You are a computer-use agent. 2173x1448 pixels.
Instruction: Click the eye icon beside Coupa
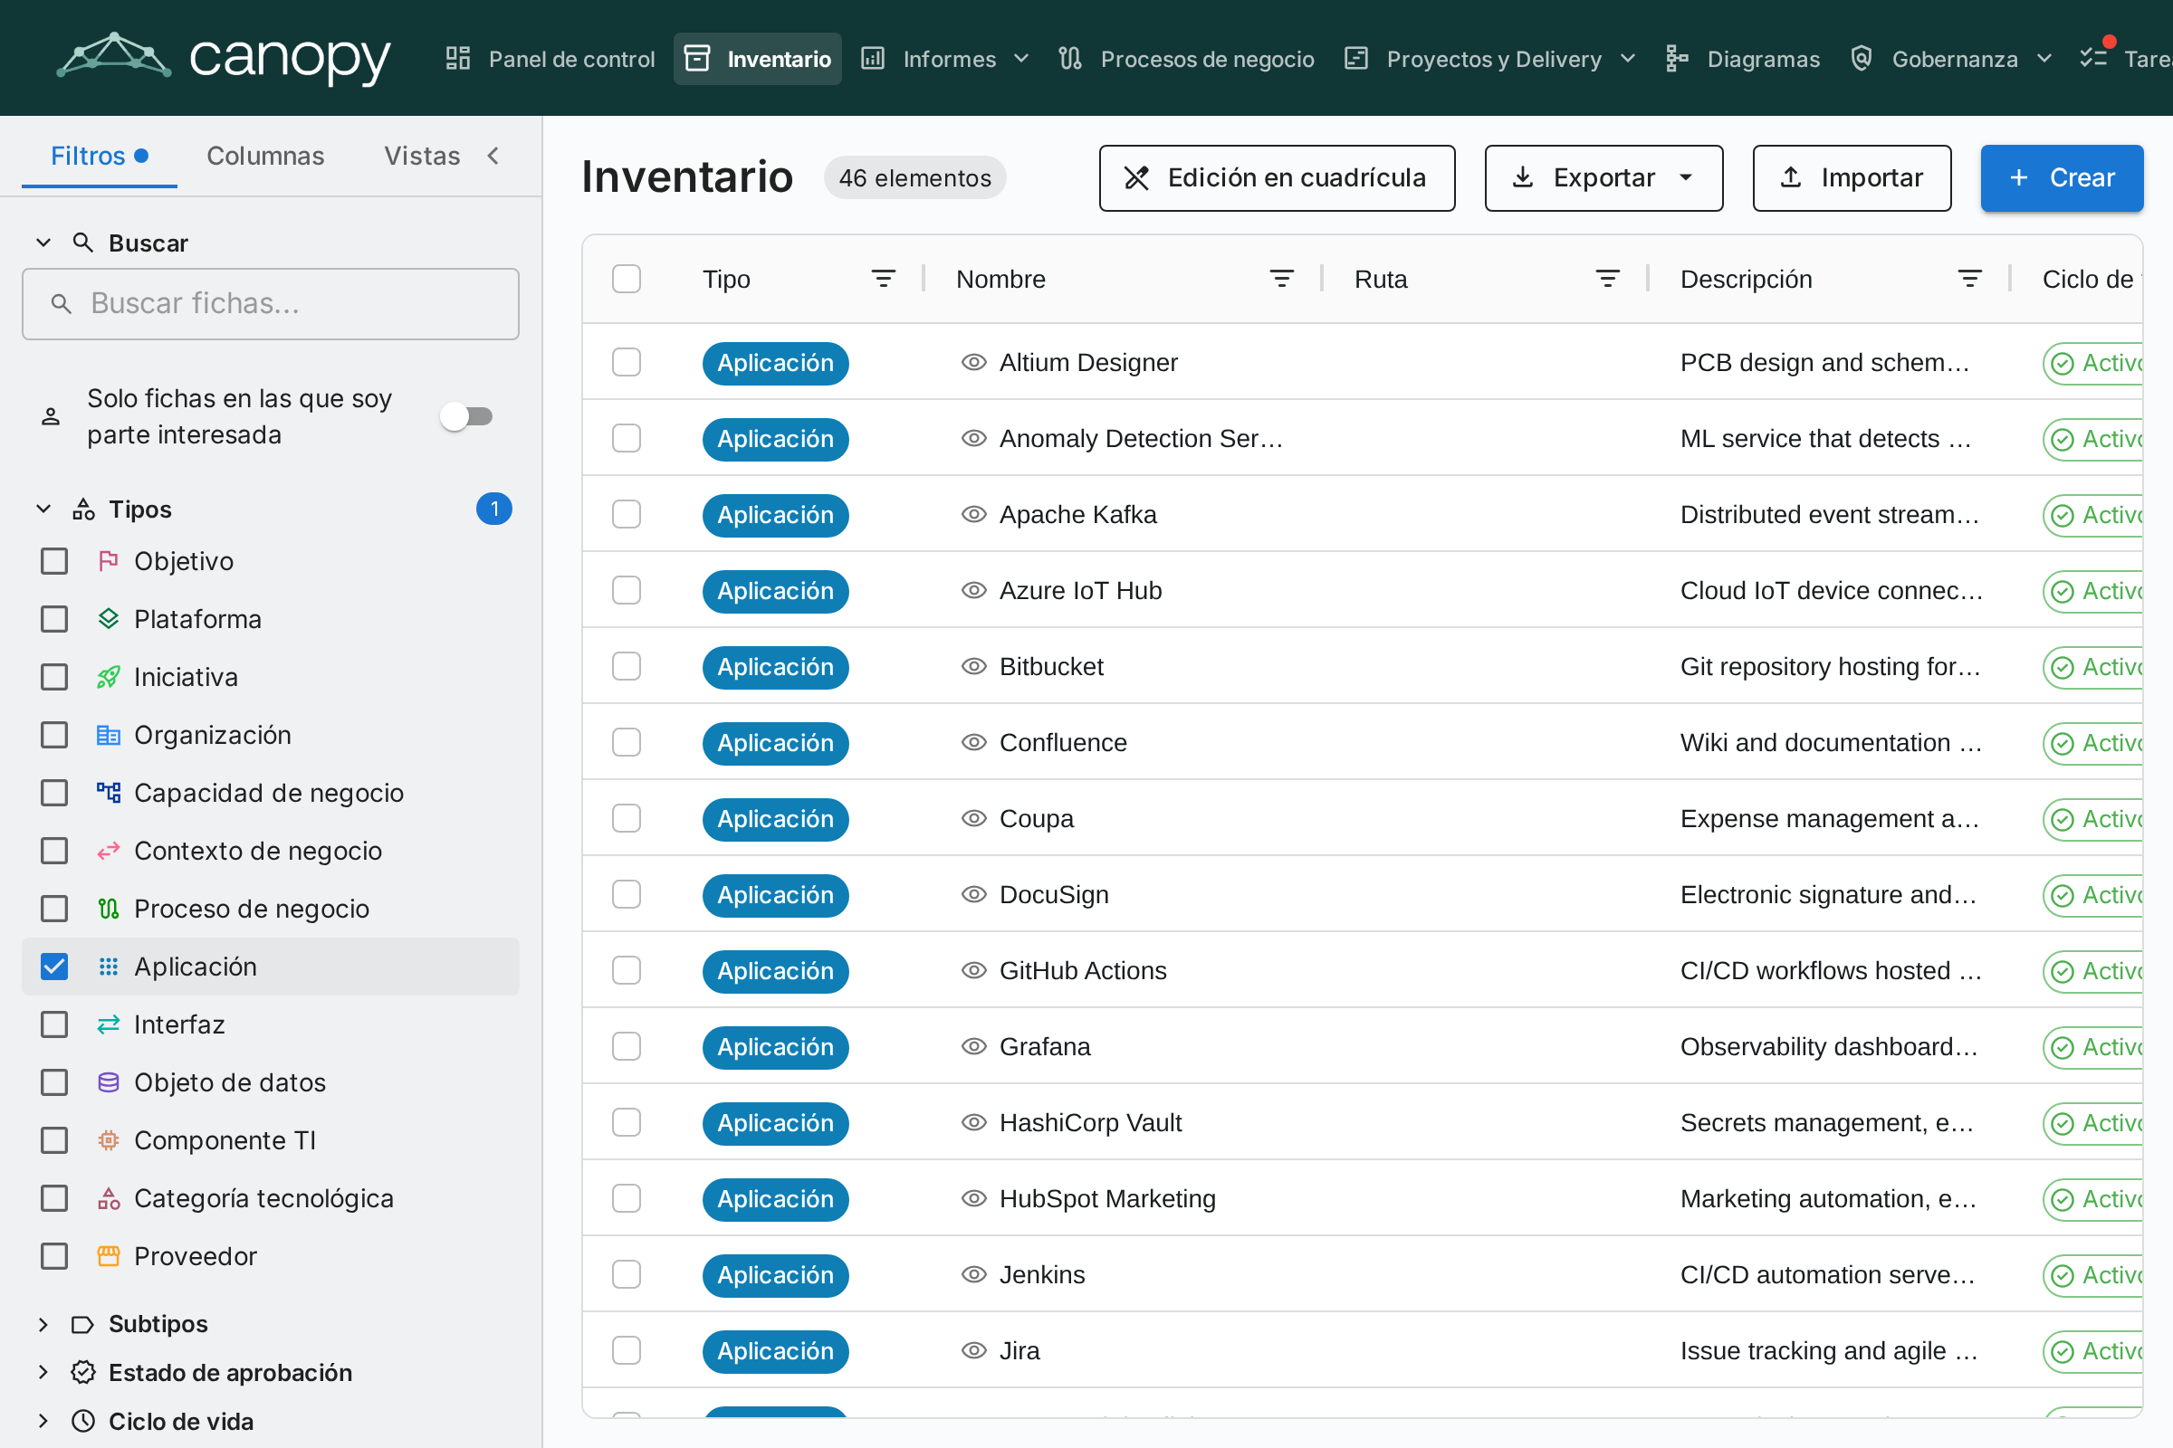974,818
